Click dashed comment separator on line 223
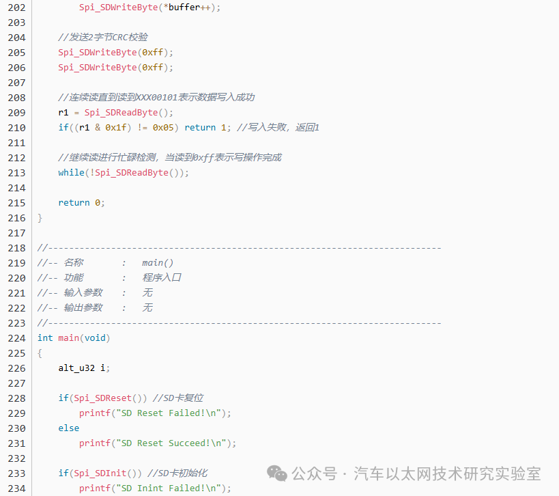This screenshot has height=496, width=559. point(239,323)
